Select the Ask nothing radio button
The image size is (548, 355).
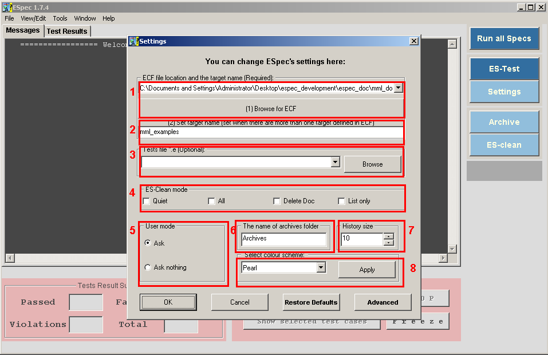pyautogui.click(x=148, y=267)
